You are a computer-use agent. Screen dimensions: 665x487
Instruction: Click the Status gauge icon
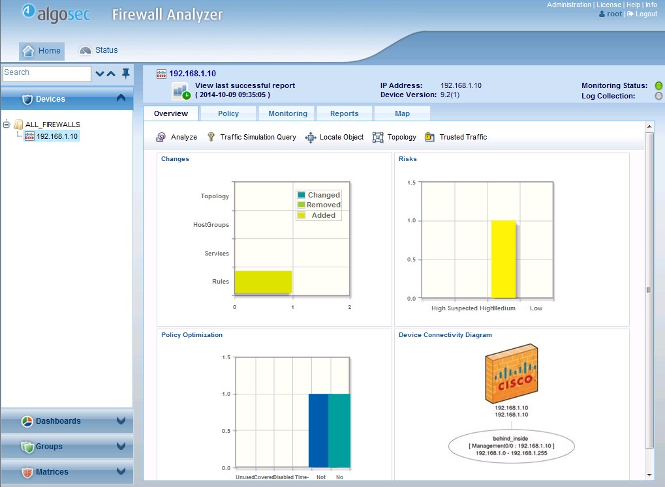point(85,50)
